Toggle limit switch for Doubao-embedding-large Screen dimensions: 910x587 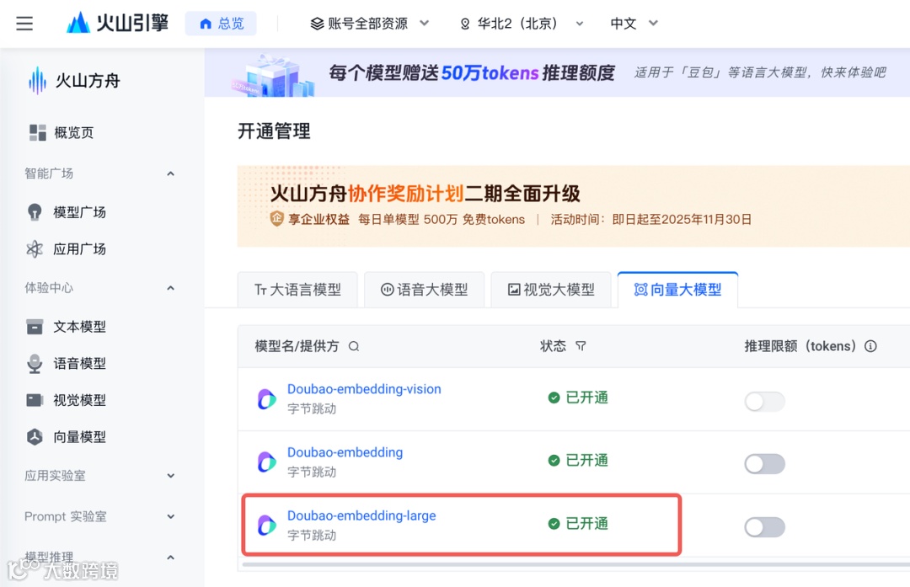[x=765, y=527]
